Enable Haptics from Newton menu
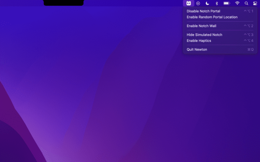 pos(199,41)
